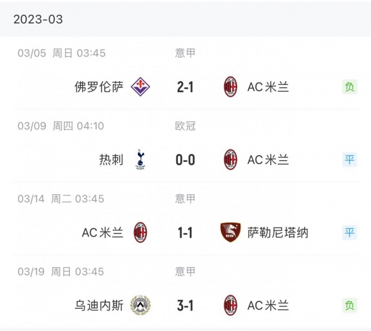Click the Udinese club crest
This screenshot has height=331, width=371.
pyautogui.click(x=140, y=305)
